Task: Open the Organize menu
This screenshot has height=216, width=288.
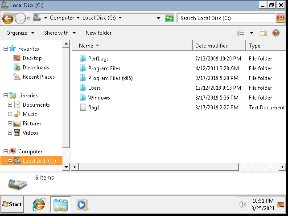Action: (20, 33)
